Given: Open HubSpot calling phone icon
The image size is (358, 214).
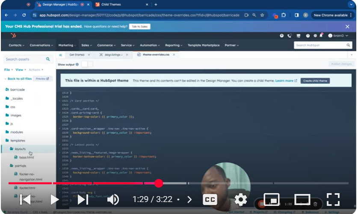Looking at the screenshot, I should coord(290,35).
